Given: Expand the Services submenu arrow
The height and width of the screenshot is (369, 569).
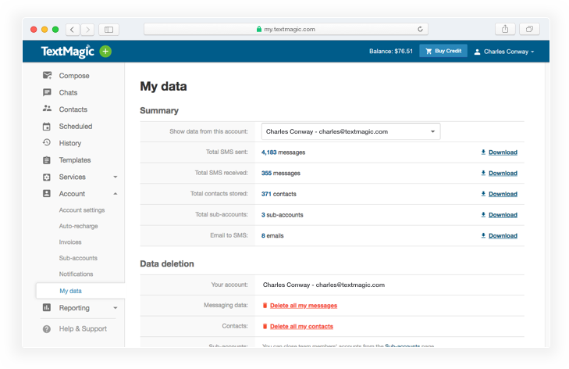Looking at the screenshot, I should (116, 177).
